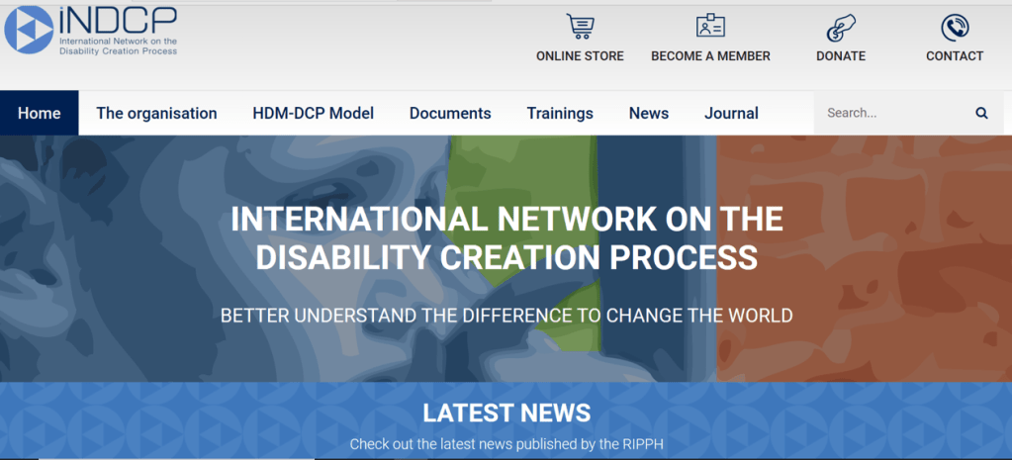Click the INDCP logo in the header
The width and height of the screenshot is (1012, 460).
point(91,30)
